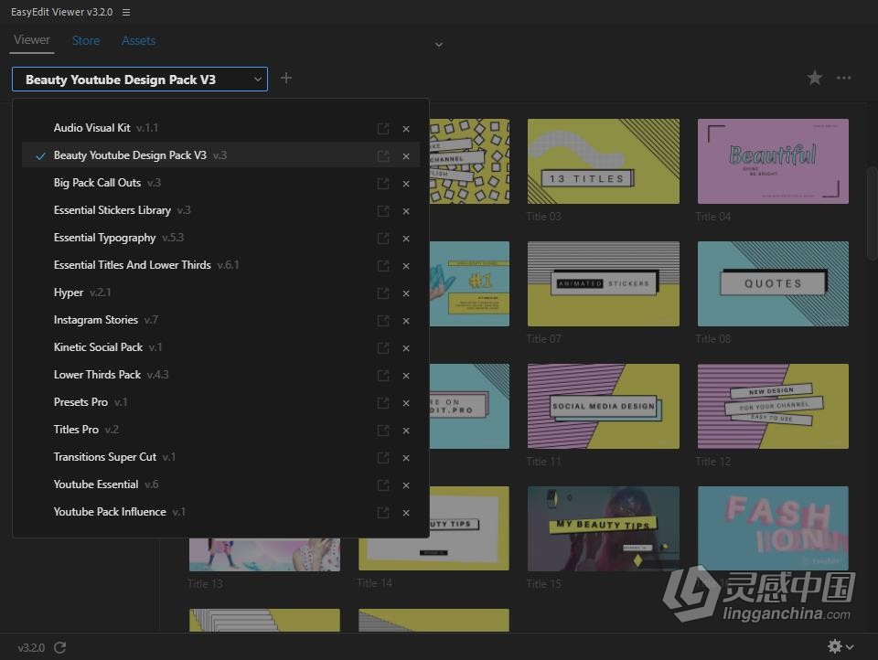This screenshot has width=878, height=660.
Task: Click the favorites star icon
Action: [815, 78]
